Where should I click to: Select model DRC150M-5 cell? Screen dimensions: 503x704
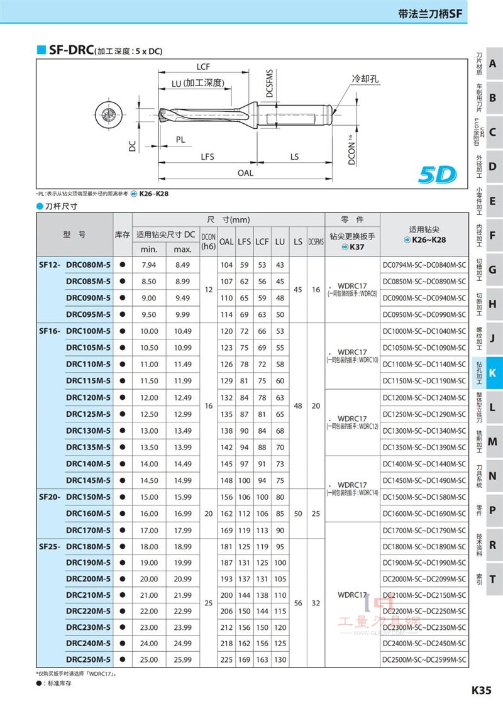pyautogui.click(x=89, y=497)
